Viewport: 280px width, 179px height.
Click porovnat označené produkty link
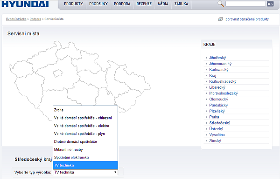247,19
